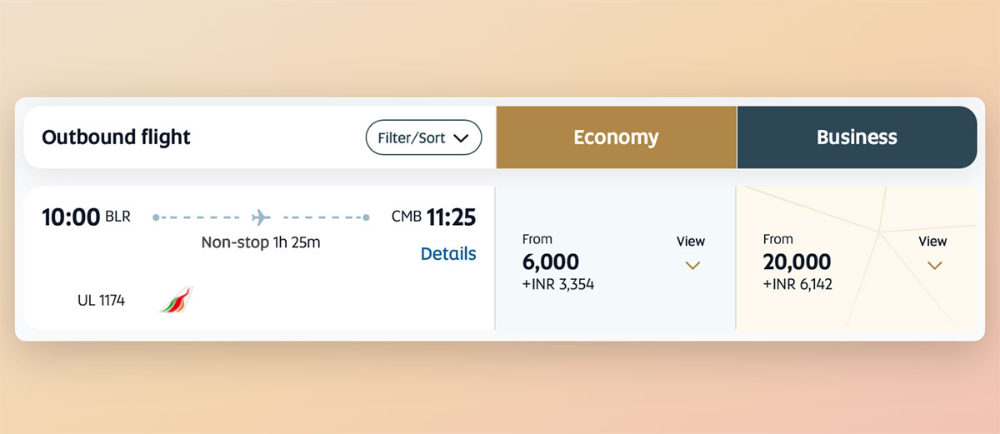1000x434 pixels.
Task: Click the airplane icon on the route line
Action: tap(261, 217)
